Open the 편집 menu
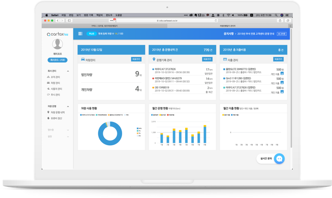 tap(71, 15)
